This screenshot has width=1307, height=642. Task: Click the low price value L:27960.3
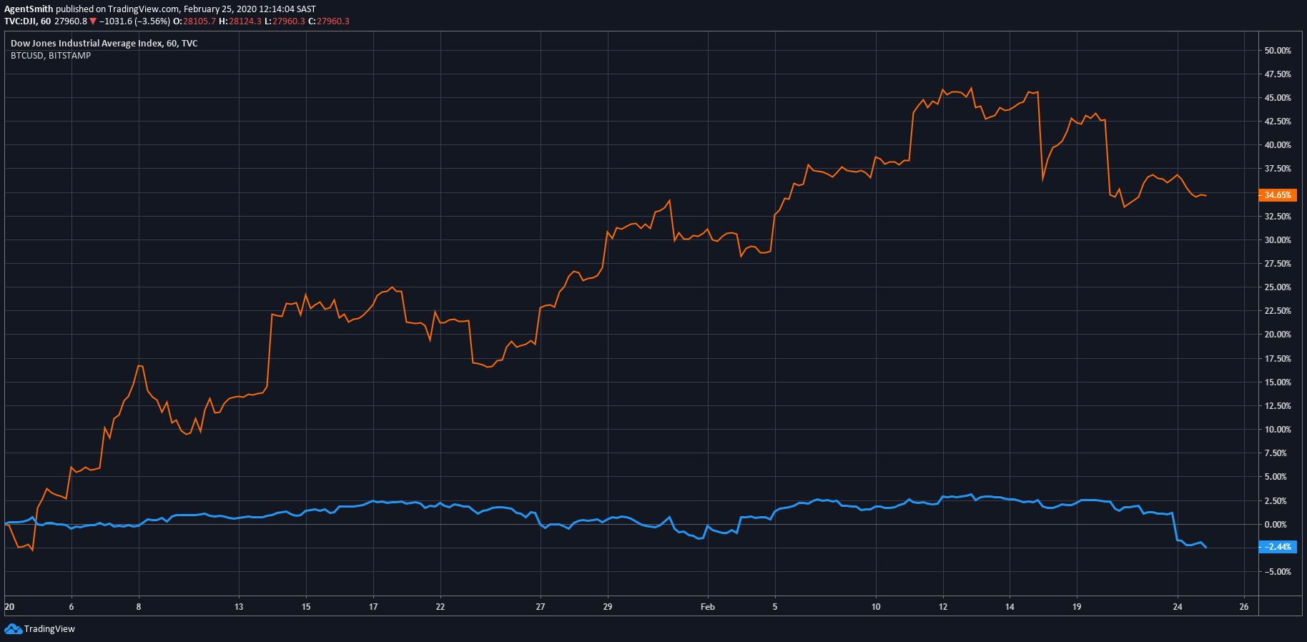[x=285, y=21]
